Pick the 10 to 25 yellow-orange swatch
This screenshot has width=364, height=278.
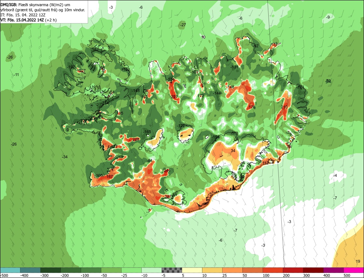pos(212,270)
